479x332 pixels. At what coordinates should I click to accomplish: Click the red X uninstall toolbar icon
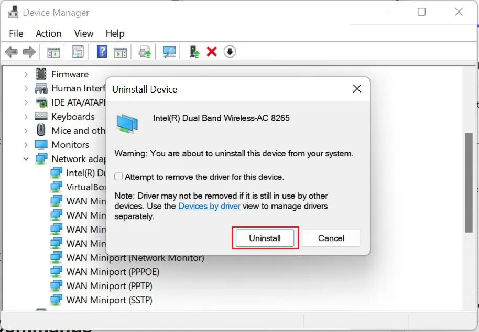click(211, 51)
